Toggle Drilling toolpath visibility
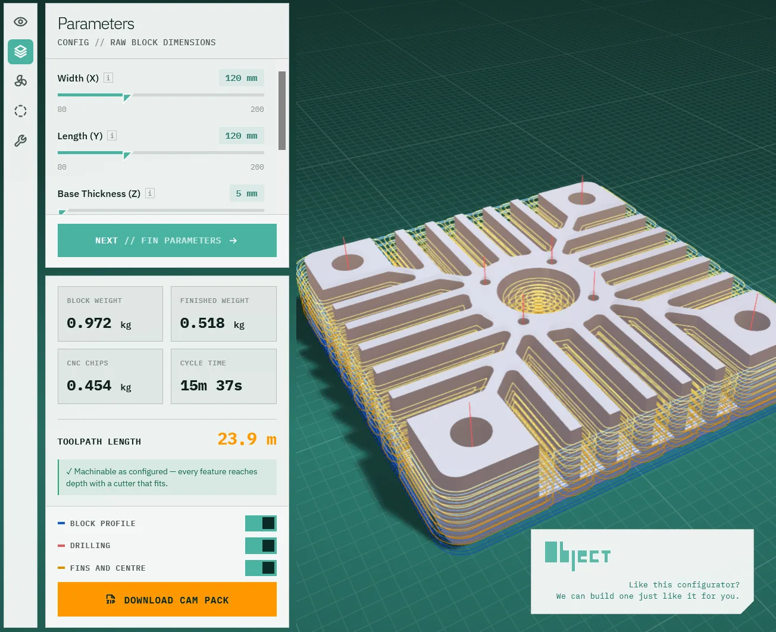This screenshot has height=632, width=776. point(261,546)
